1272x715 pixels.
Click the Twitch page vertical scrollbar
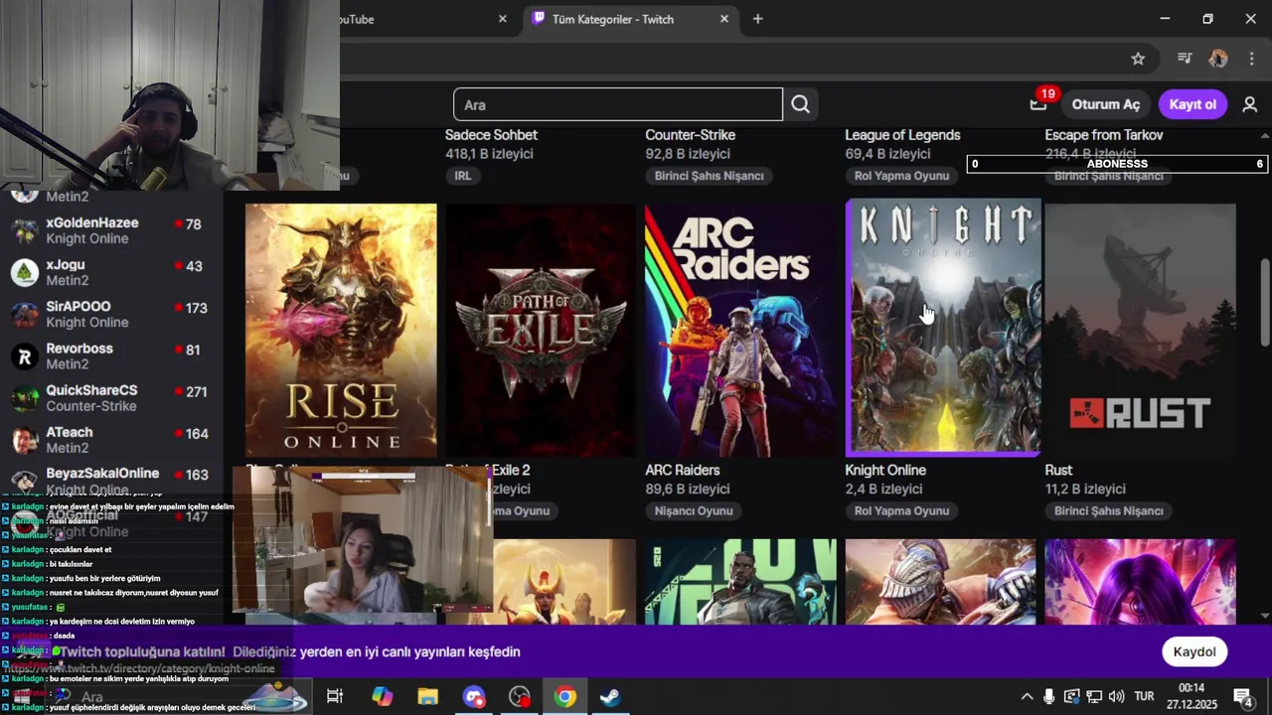(x=1265, y=303)
